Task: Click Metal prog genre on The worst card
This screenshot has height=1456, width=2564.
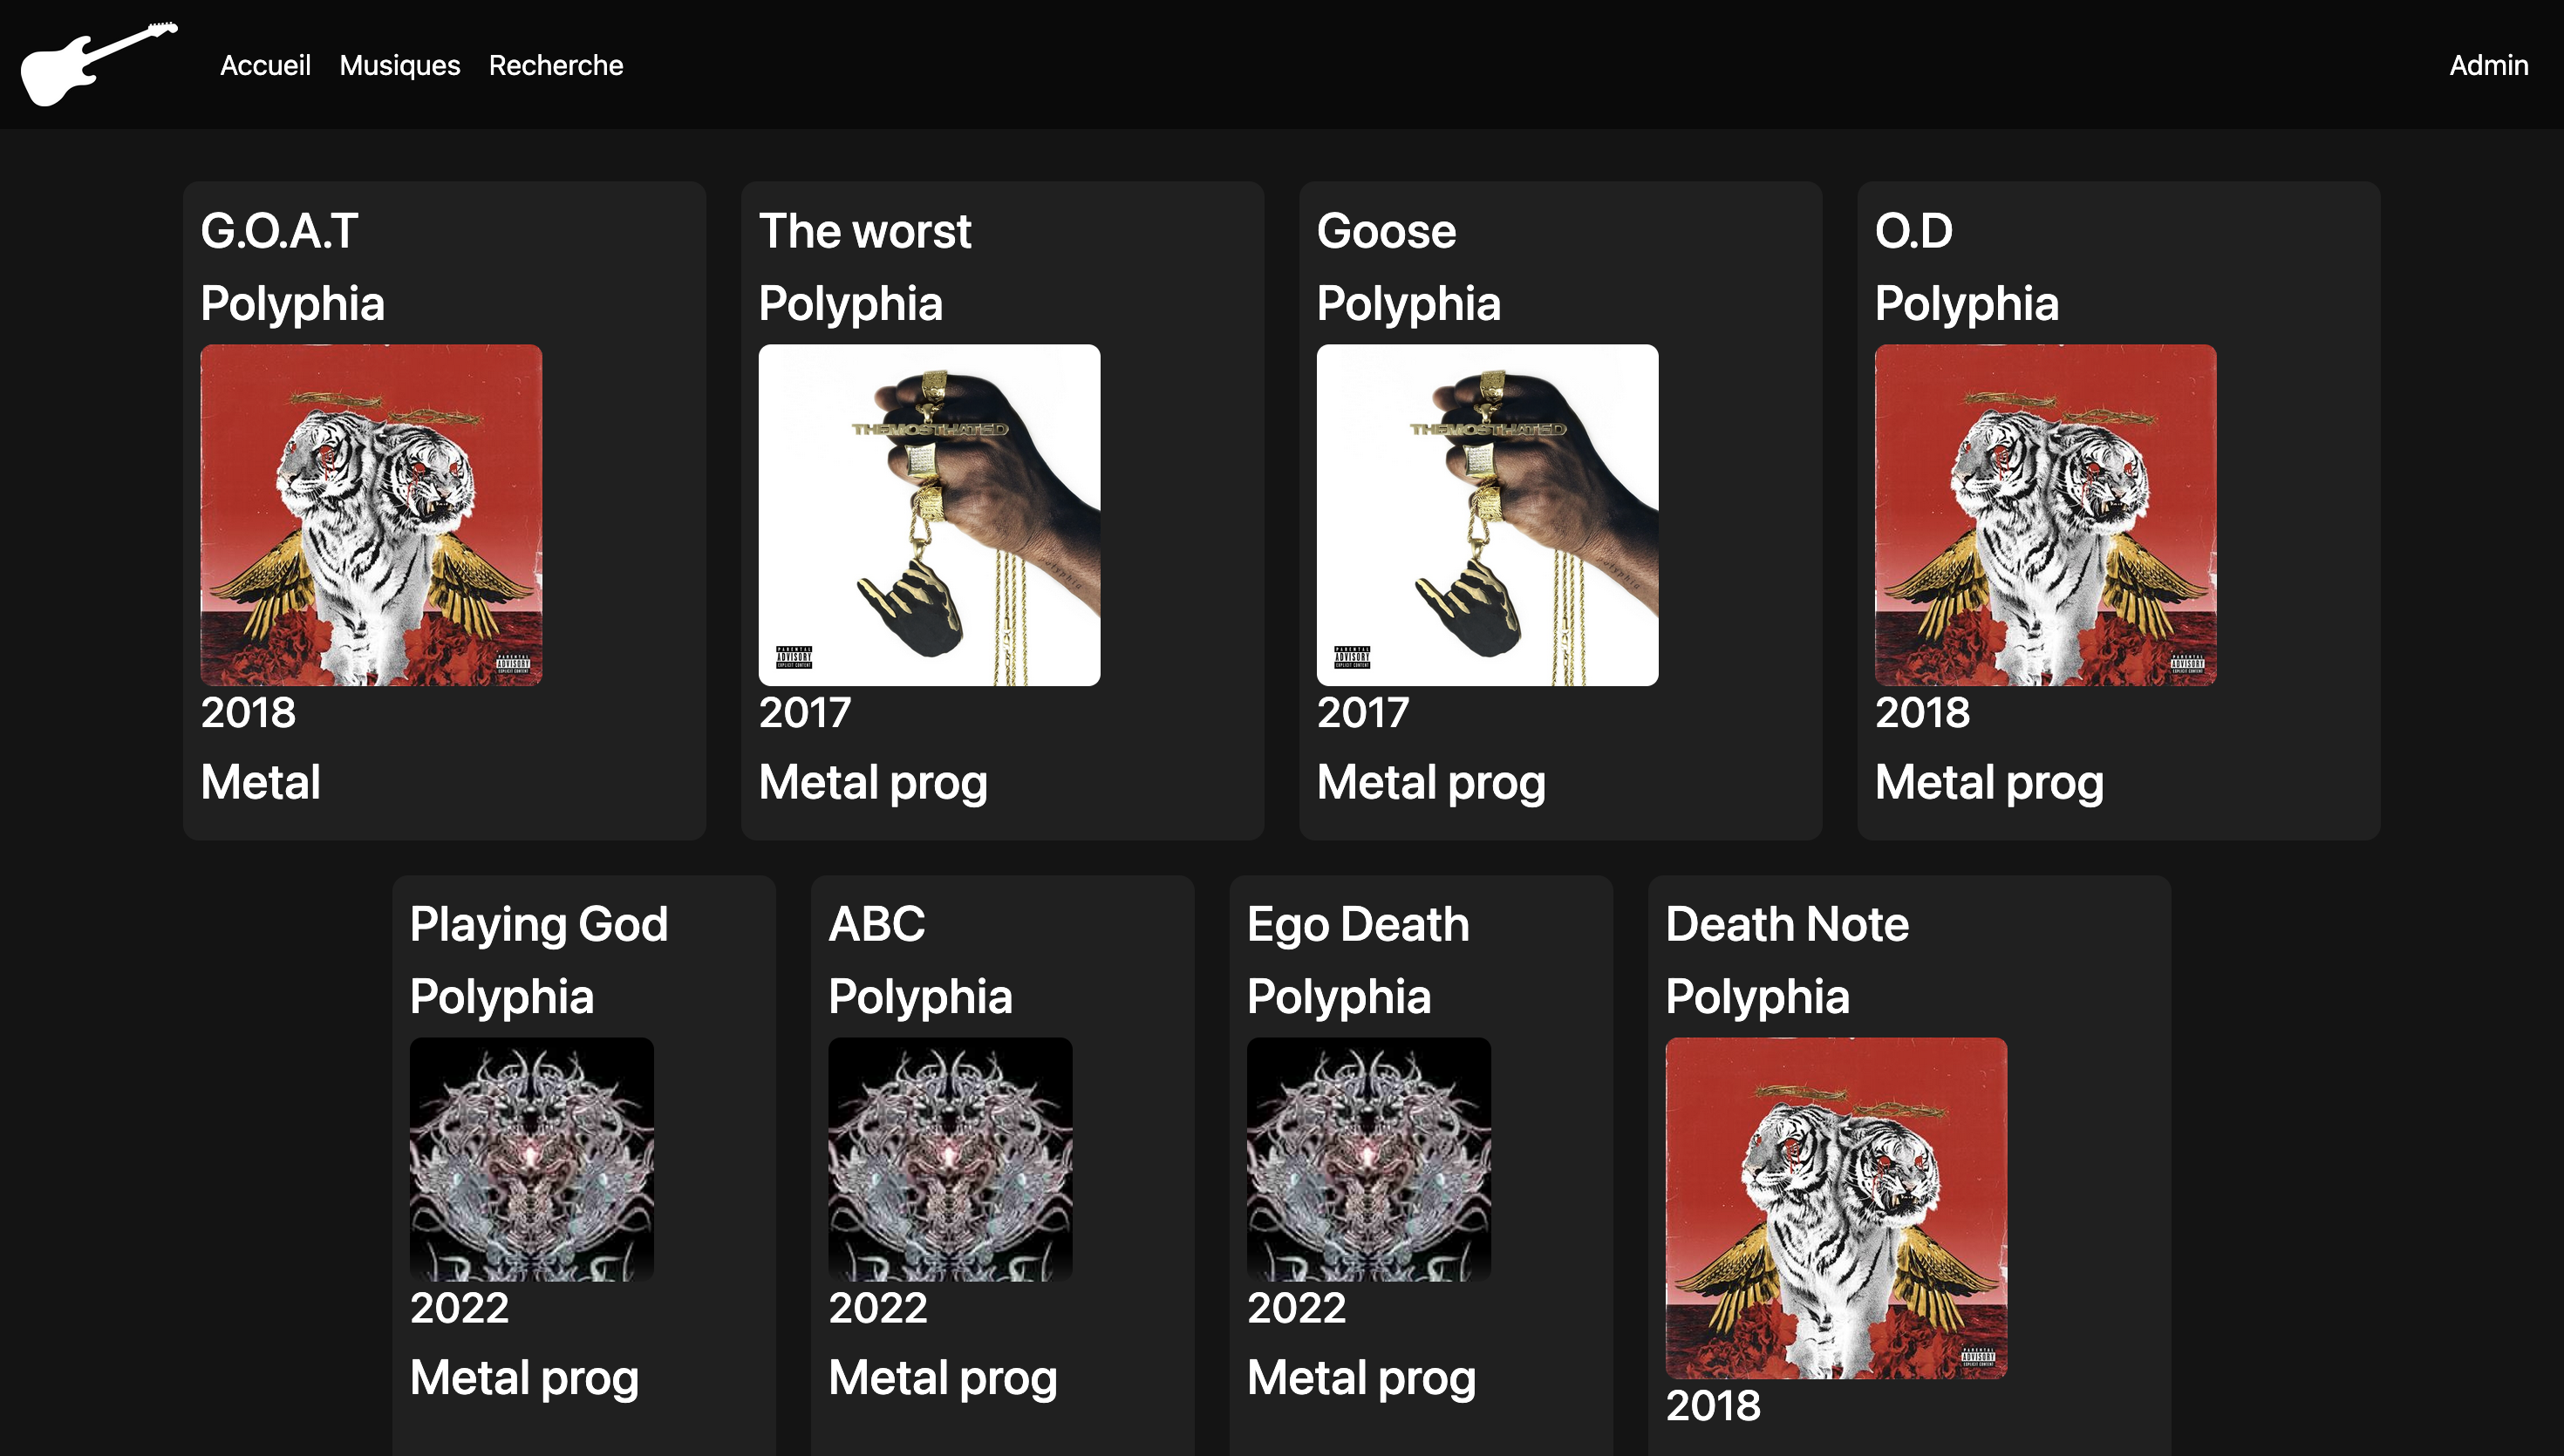Action: 873,782
